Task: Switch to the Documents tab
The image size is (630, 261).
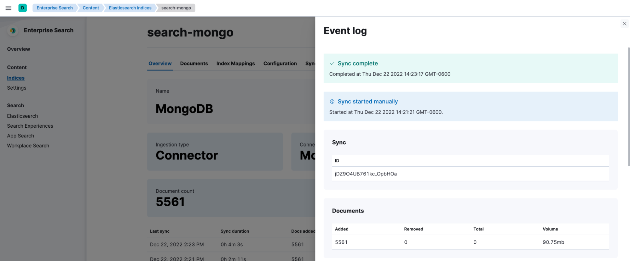Action: 194,64
